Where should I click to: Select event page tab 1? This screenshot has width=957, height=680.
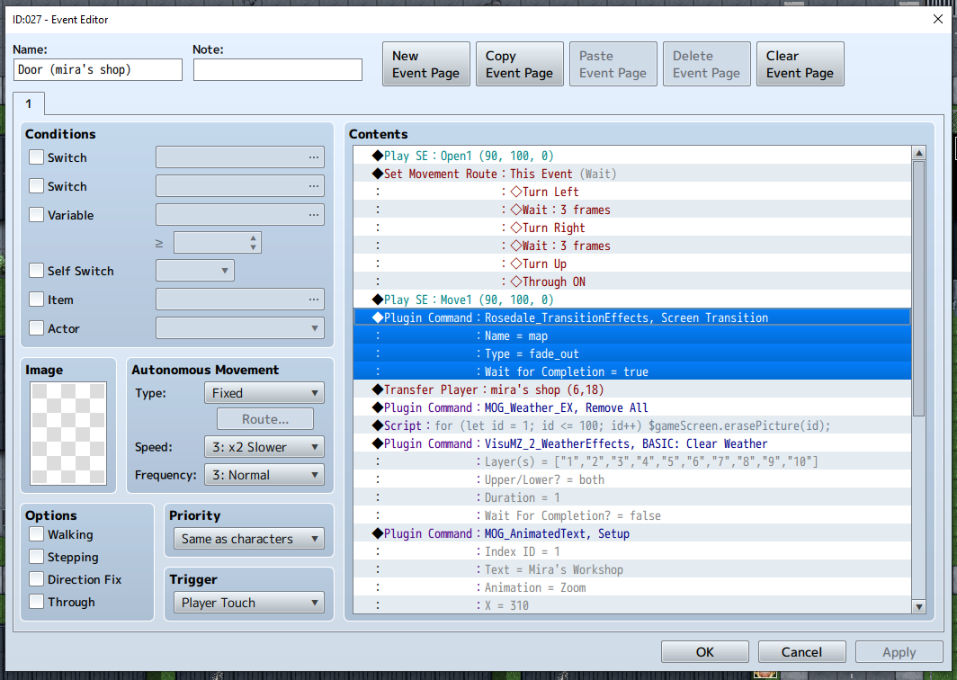(x=28, y=104)
